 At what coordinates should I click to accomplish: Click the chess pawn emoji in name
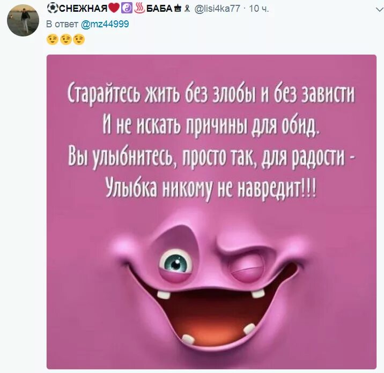click(187, 9)
